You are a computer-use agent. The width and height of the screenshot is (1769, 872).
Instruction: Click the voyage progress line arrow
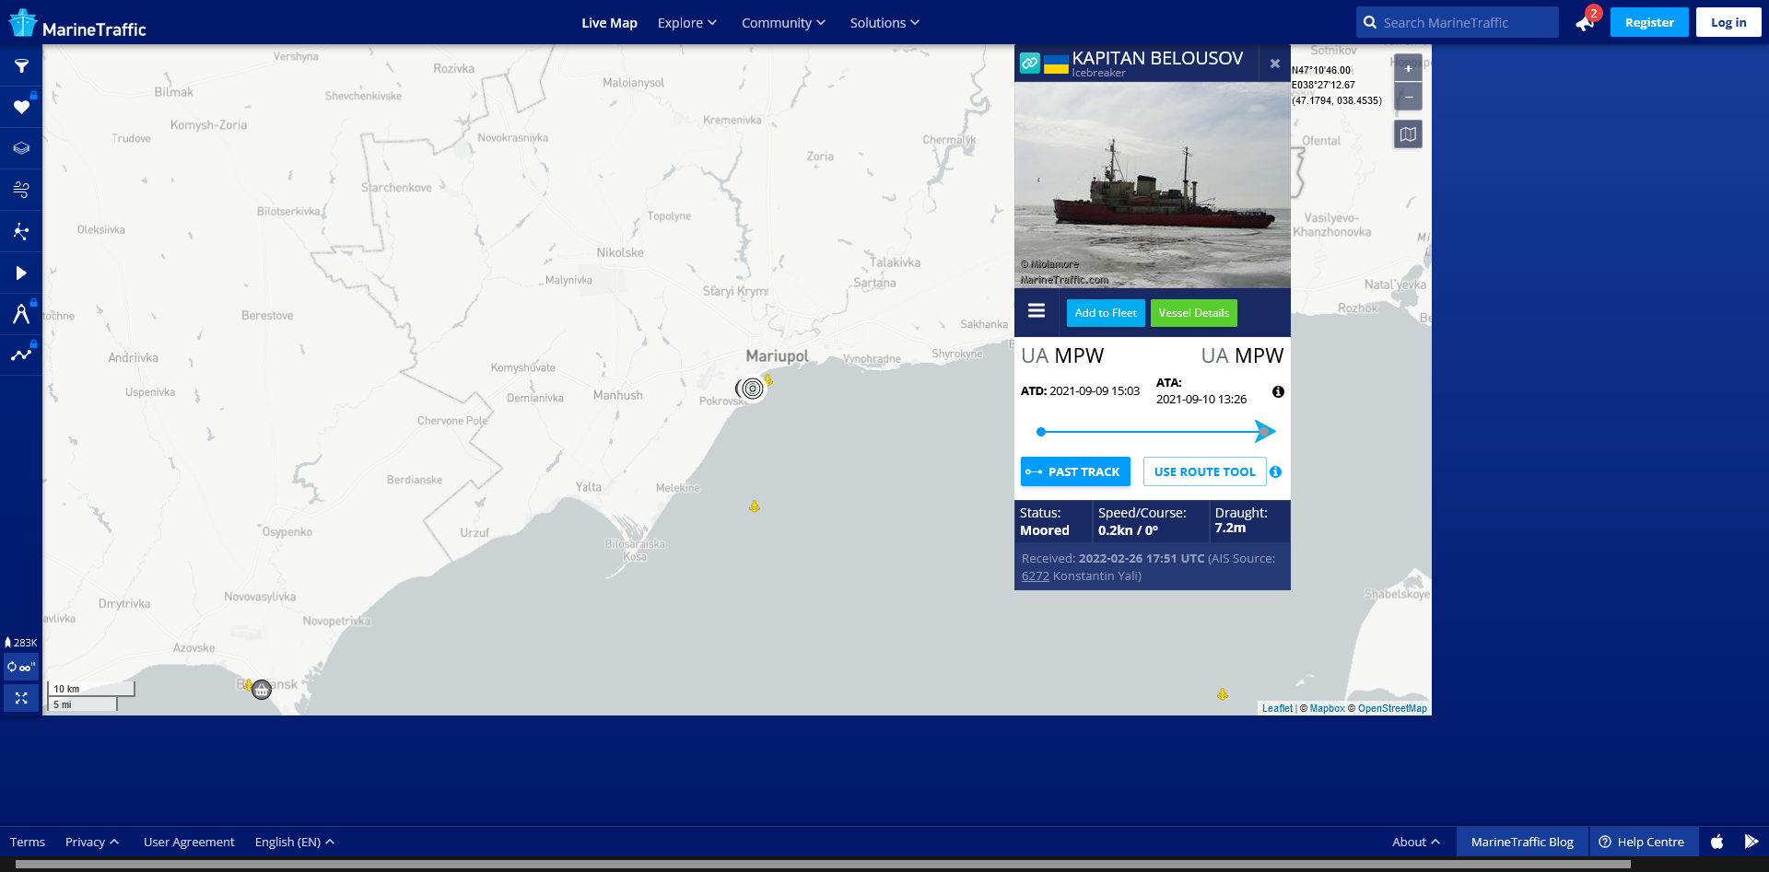[x=1266, y=431]
